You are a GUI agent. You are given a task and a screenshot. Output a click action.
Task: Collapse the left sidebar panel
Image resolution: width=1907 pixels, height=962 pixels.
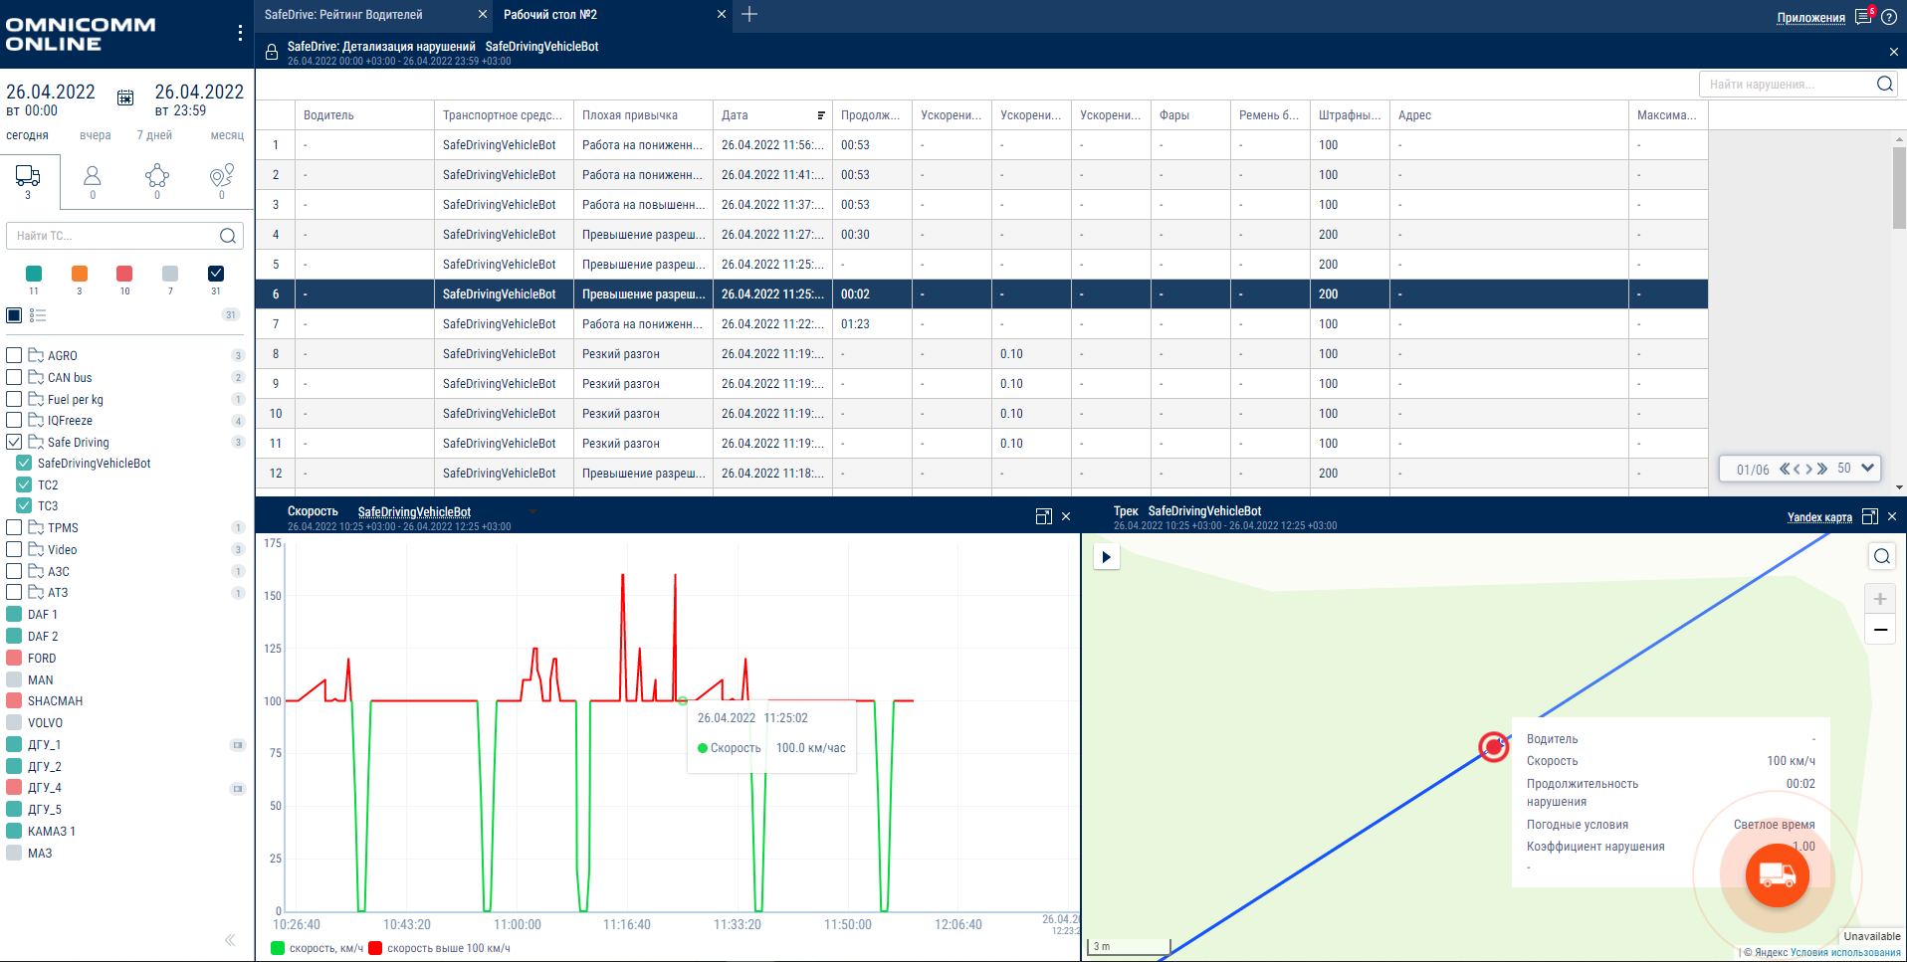230,940
